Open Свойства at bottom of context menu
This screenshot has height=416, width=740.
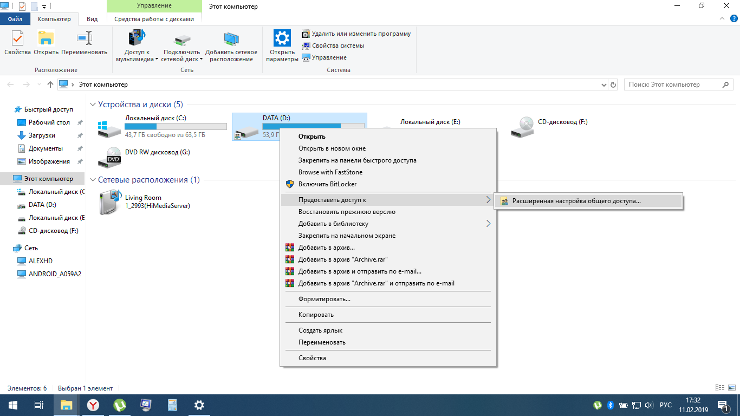[388, 358]
